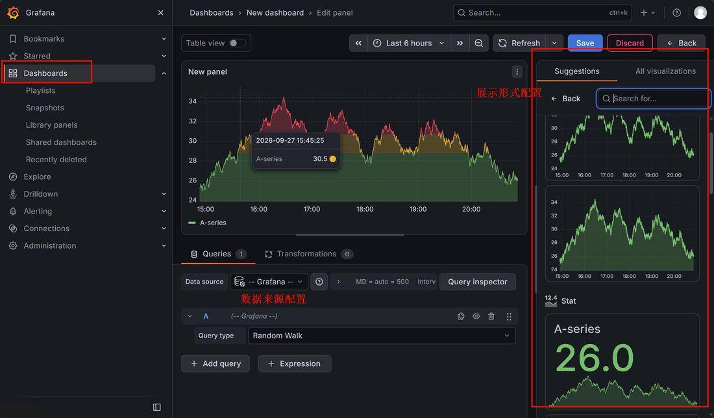Open the Query inspector
This screenshot has width=714, height=418.
click(x=477, y=282)
